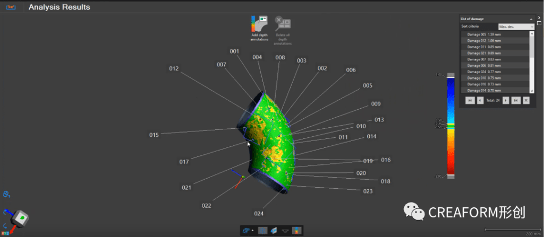Click Delete all depth annotations icon
544x237 pixels.
click(x=283, y=24)
